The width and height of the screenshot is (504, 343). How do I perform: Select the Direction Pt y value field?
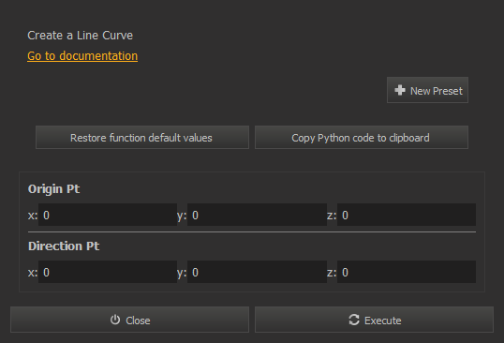[x=257, y=272]
